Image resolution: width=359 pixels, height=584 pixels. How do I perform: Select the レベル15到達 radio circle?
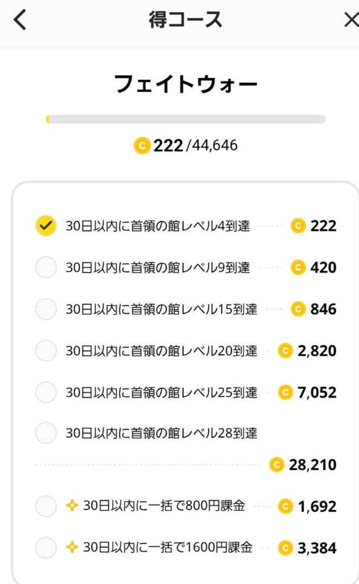[x=46, y=309]
